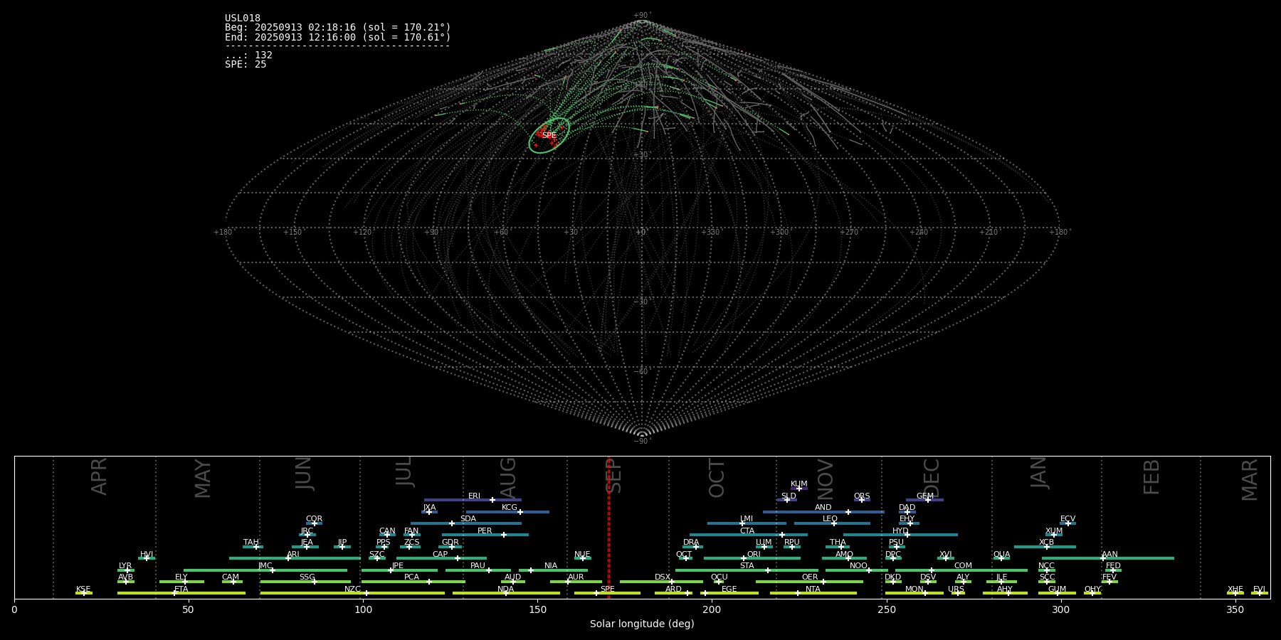This screenshot has width=1281, height=640.
Task: Click the sporadic count '...: 132' line
Action: [249, 55]
